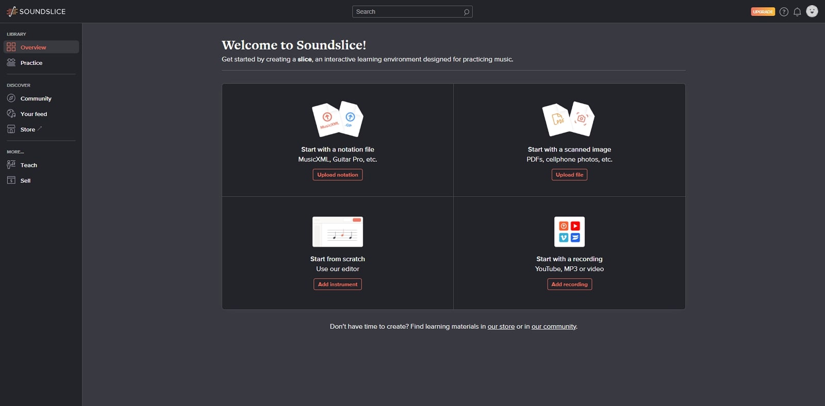Click the notation editor thumbnail
This screenshot has width=825, height=406.
pyautogui.click(x=338, y=232)
